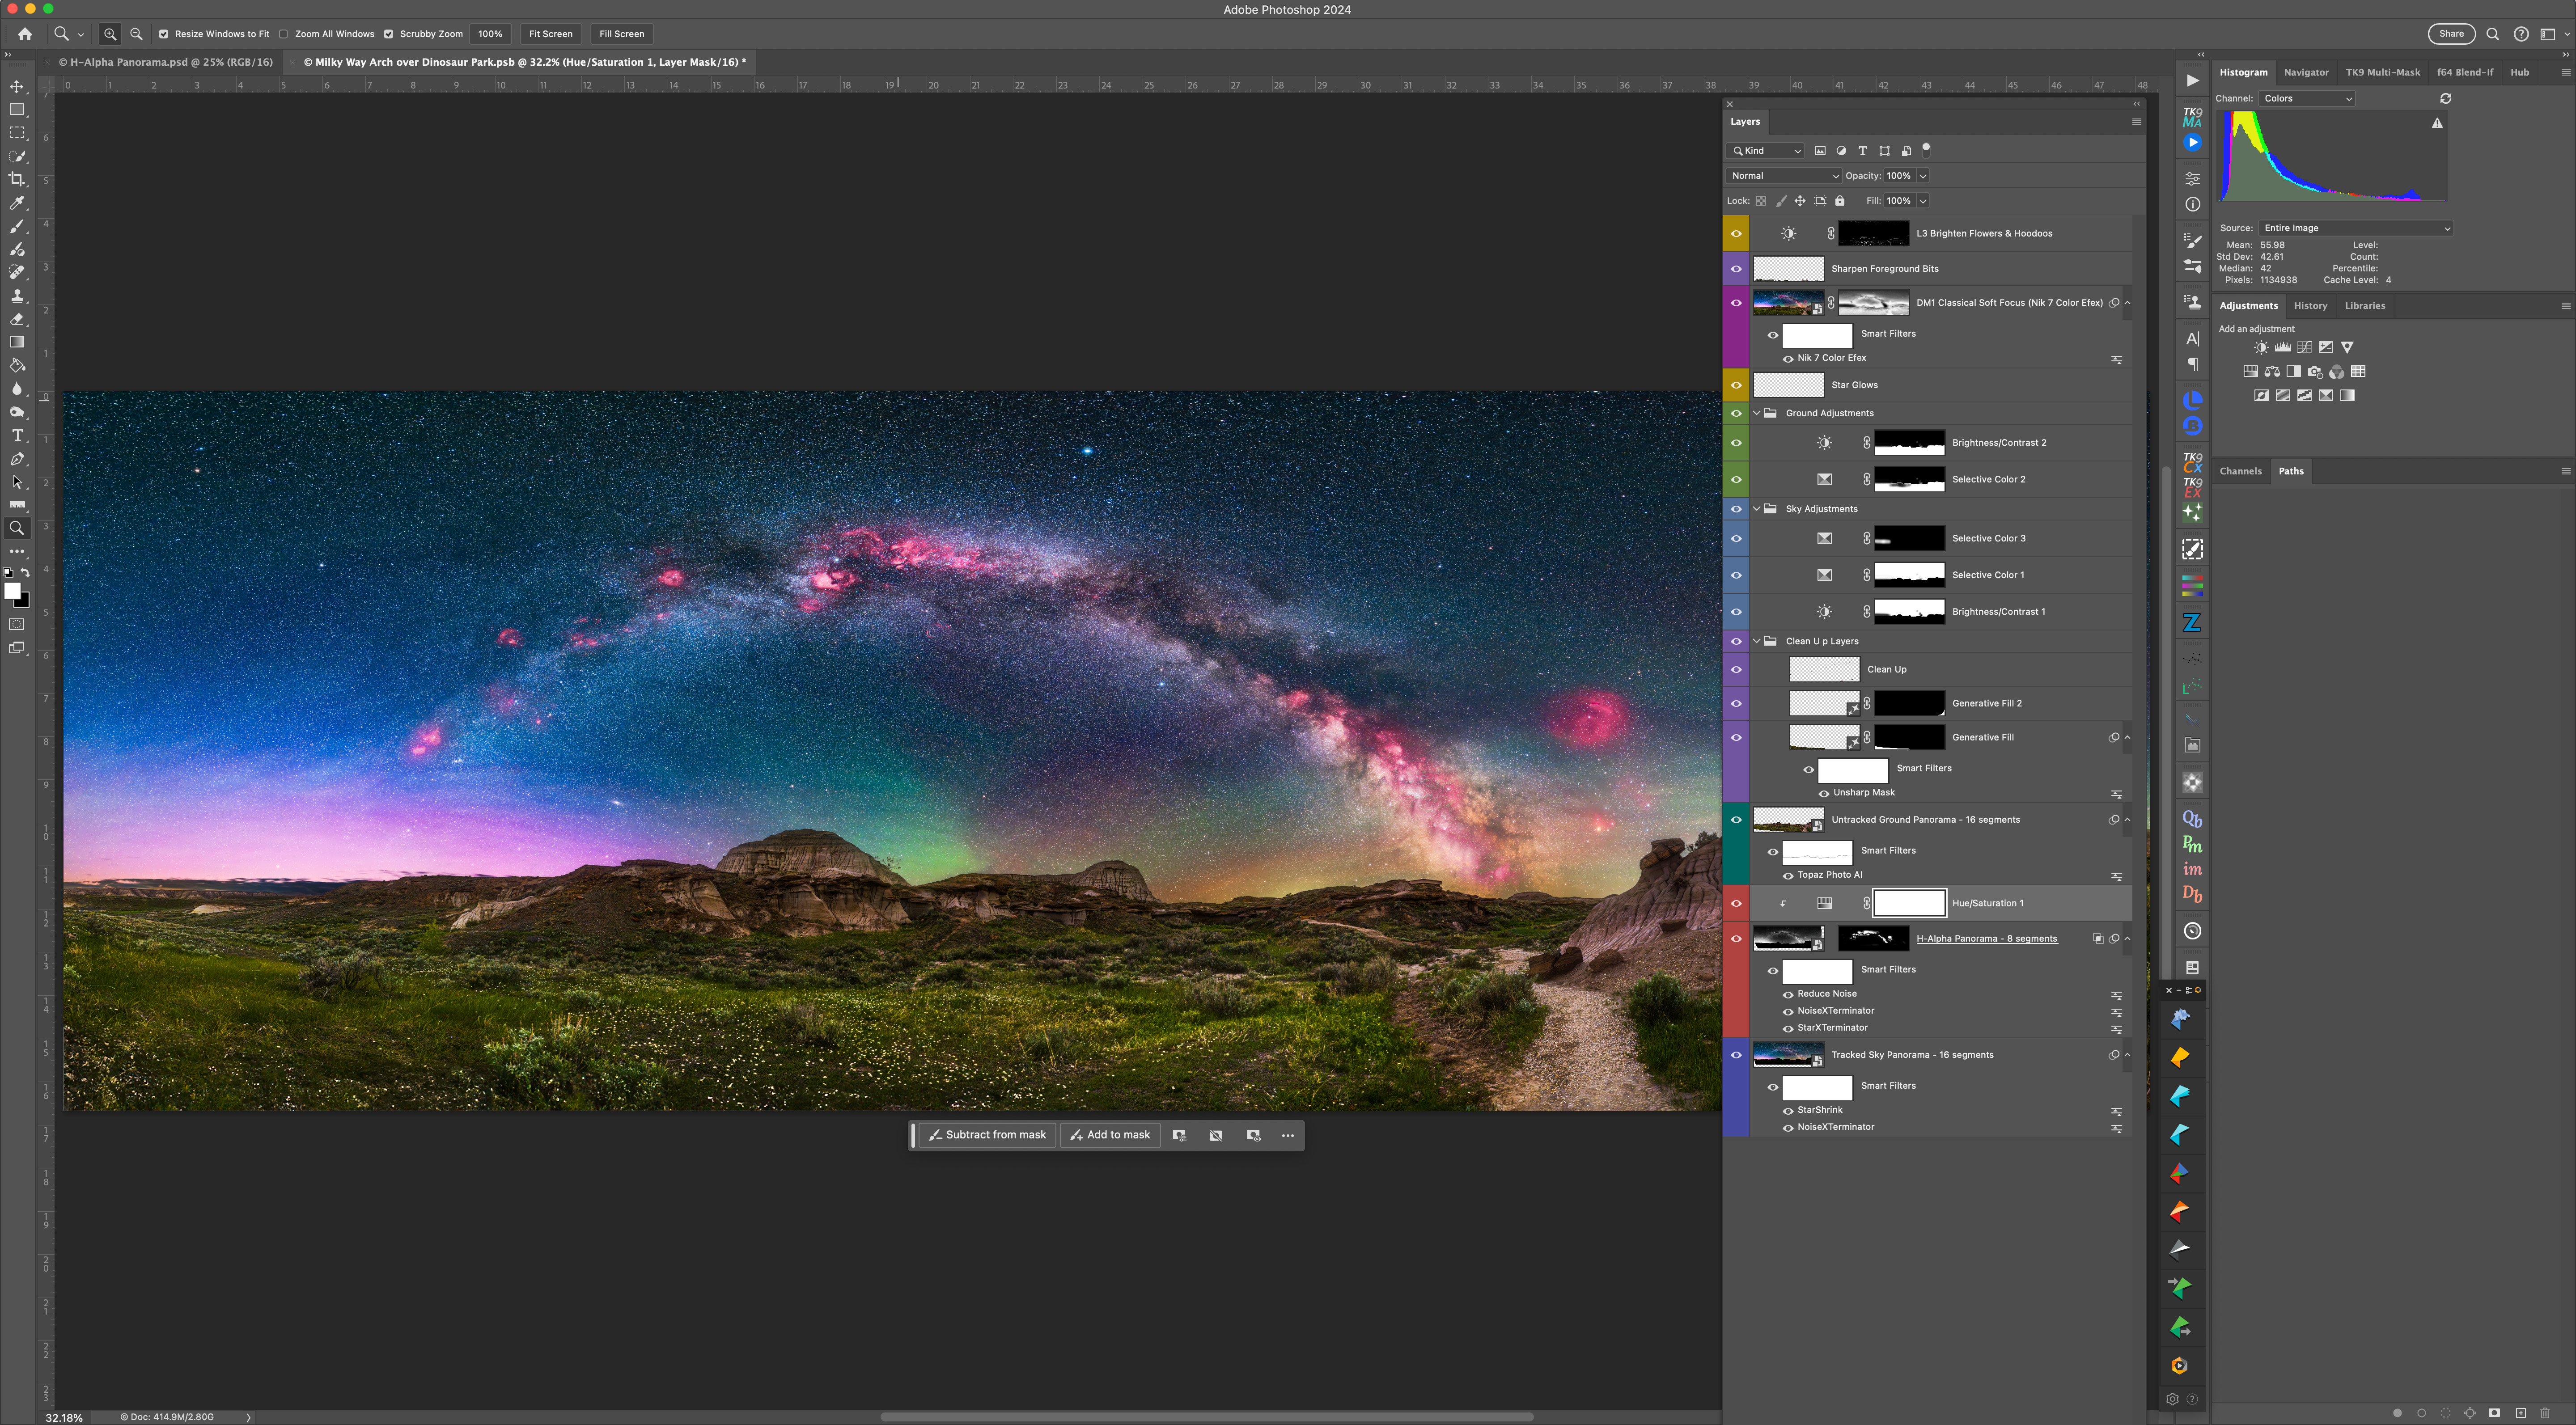Pick the Eyedropper tool
The image size is (2576, 1425).
(x=17, y=203)
